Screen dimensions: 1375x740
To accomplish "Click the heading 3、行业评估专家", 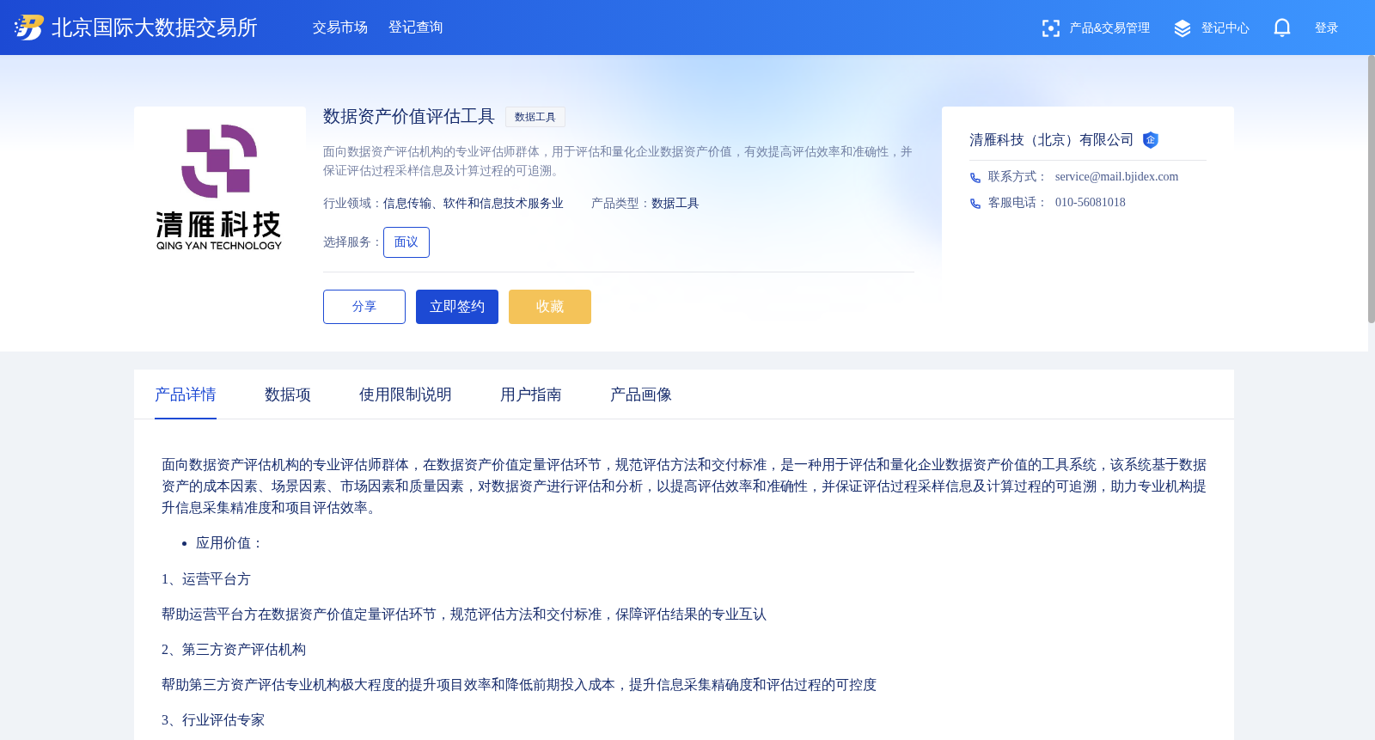I will point(213,720).
